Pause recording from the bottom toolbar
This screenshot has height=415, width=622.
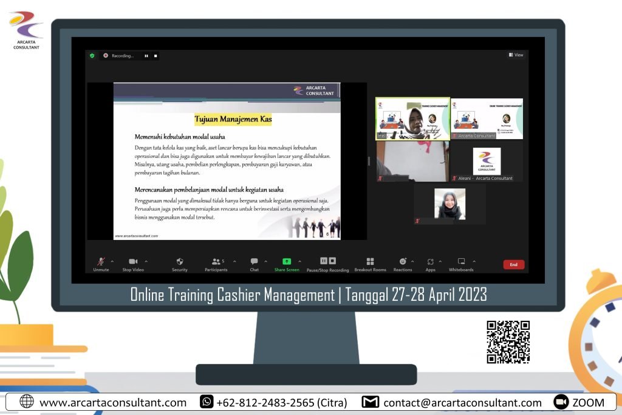click(324, 261)
